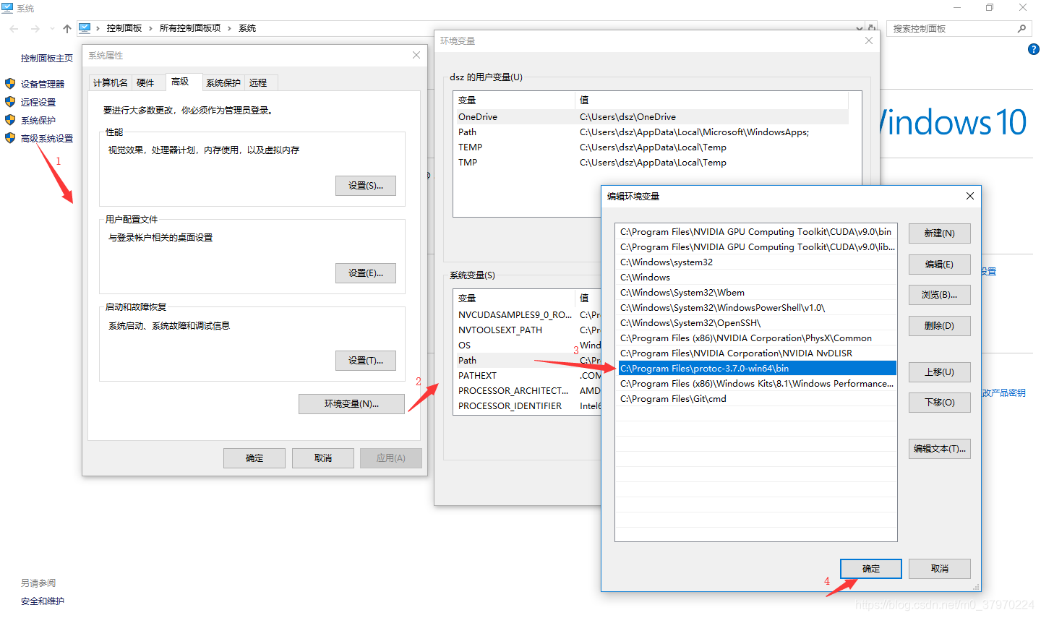Click 设备管理器 link in sidebar
1041x618 pixels.
point(43,84)
